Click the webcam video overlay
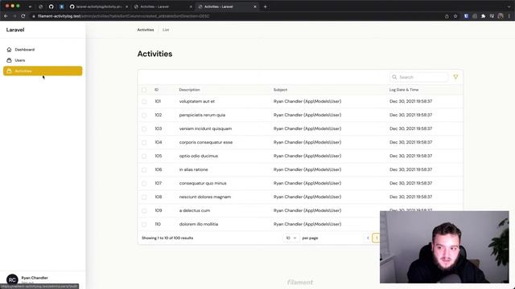 [444, 247]
